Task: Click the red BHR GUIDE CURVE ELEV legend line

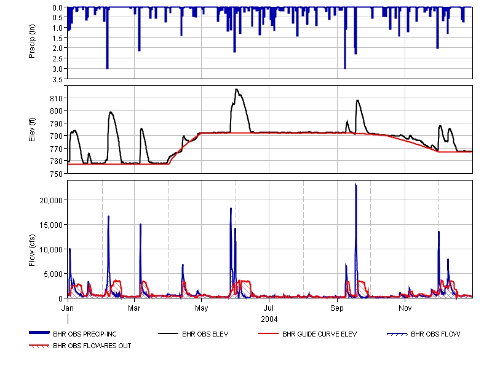Action: (268, 333)
